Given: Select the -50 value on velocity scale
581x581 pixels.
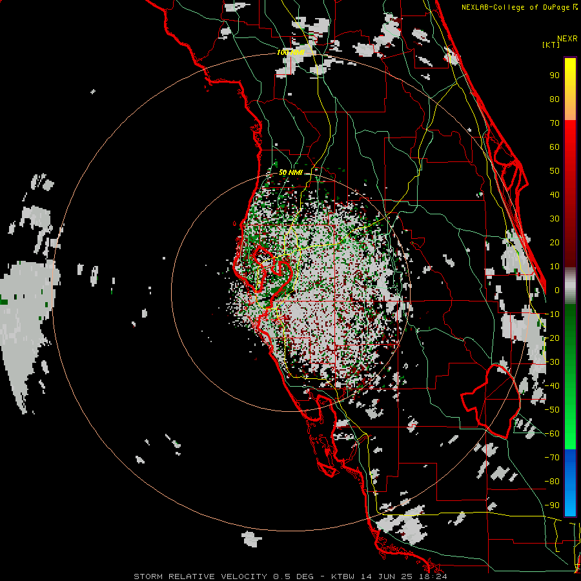Looking at the screenshot, I should (x=552, y=410).
